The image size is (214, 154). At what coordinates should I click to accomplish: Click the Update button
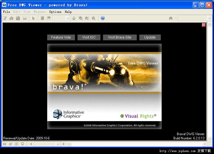pos(150,37)
